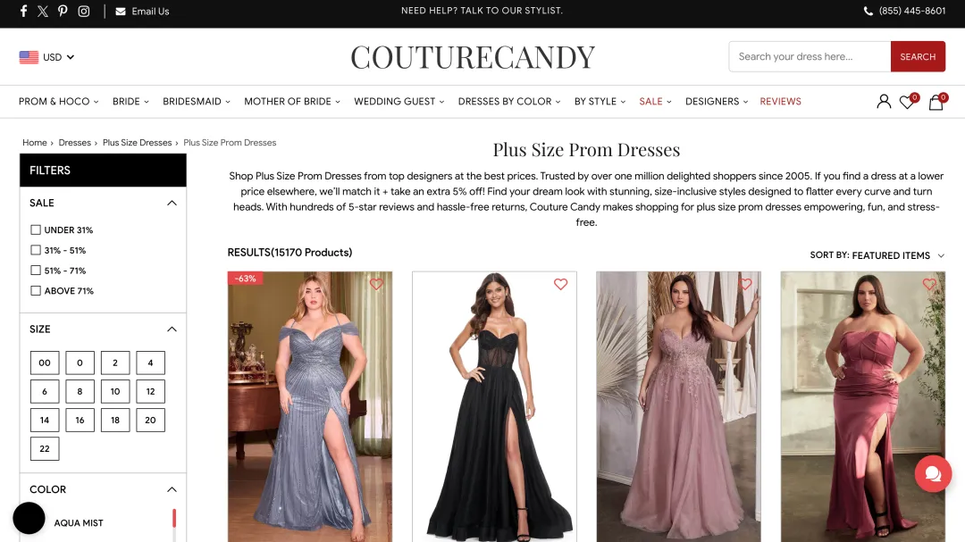This screenshot has width=965, height=542.
Task: Open the red live chat bubble
Action: click(933, 474)
